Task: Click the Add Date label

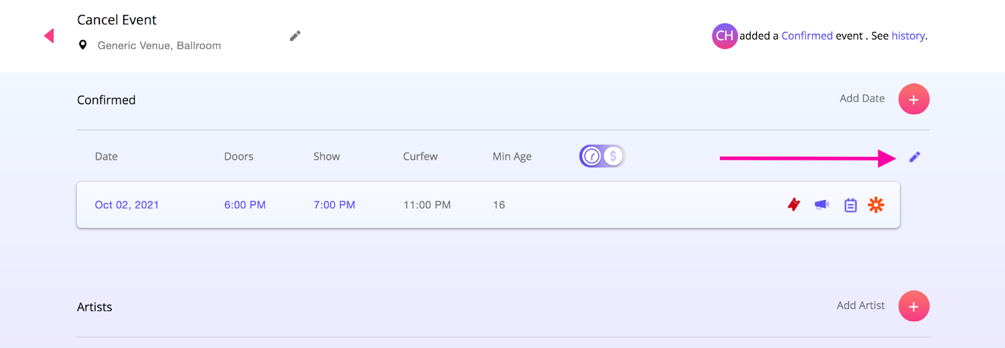Action: click(862, 98)
